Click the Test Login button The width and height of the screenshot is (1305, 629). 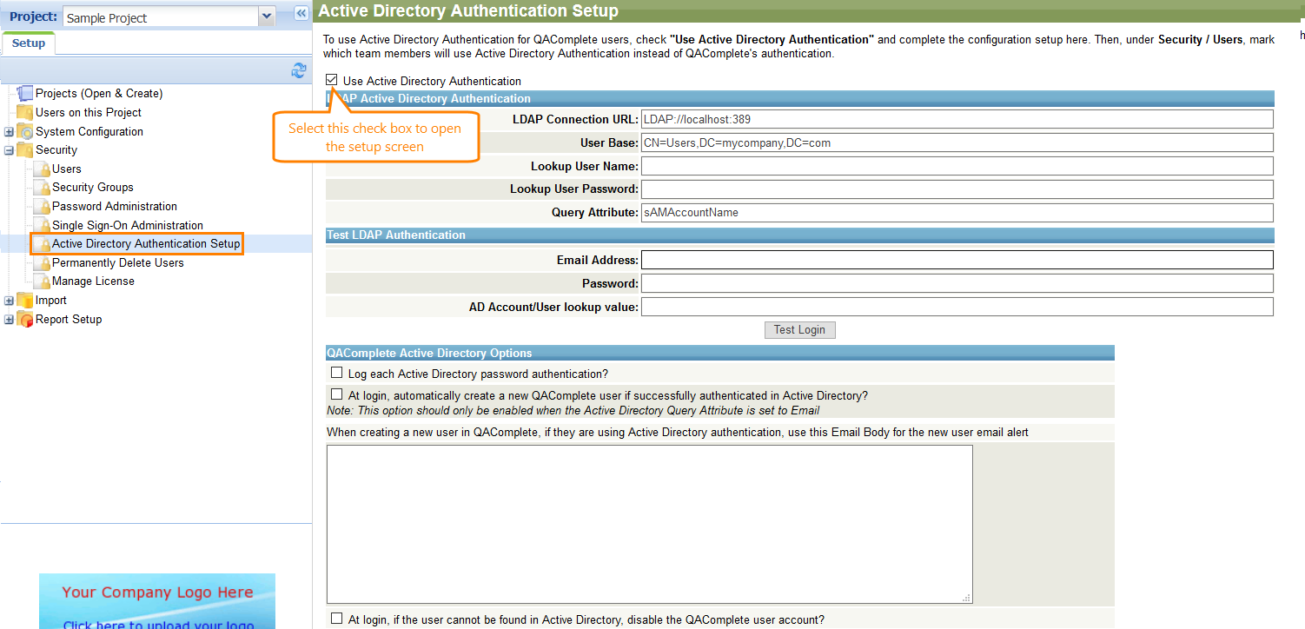coord(799,330)
